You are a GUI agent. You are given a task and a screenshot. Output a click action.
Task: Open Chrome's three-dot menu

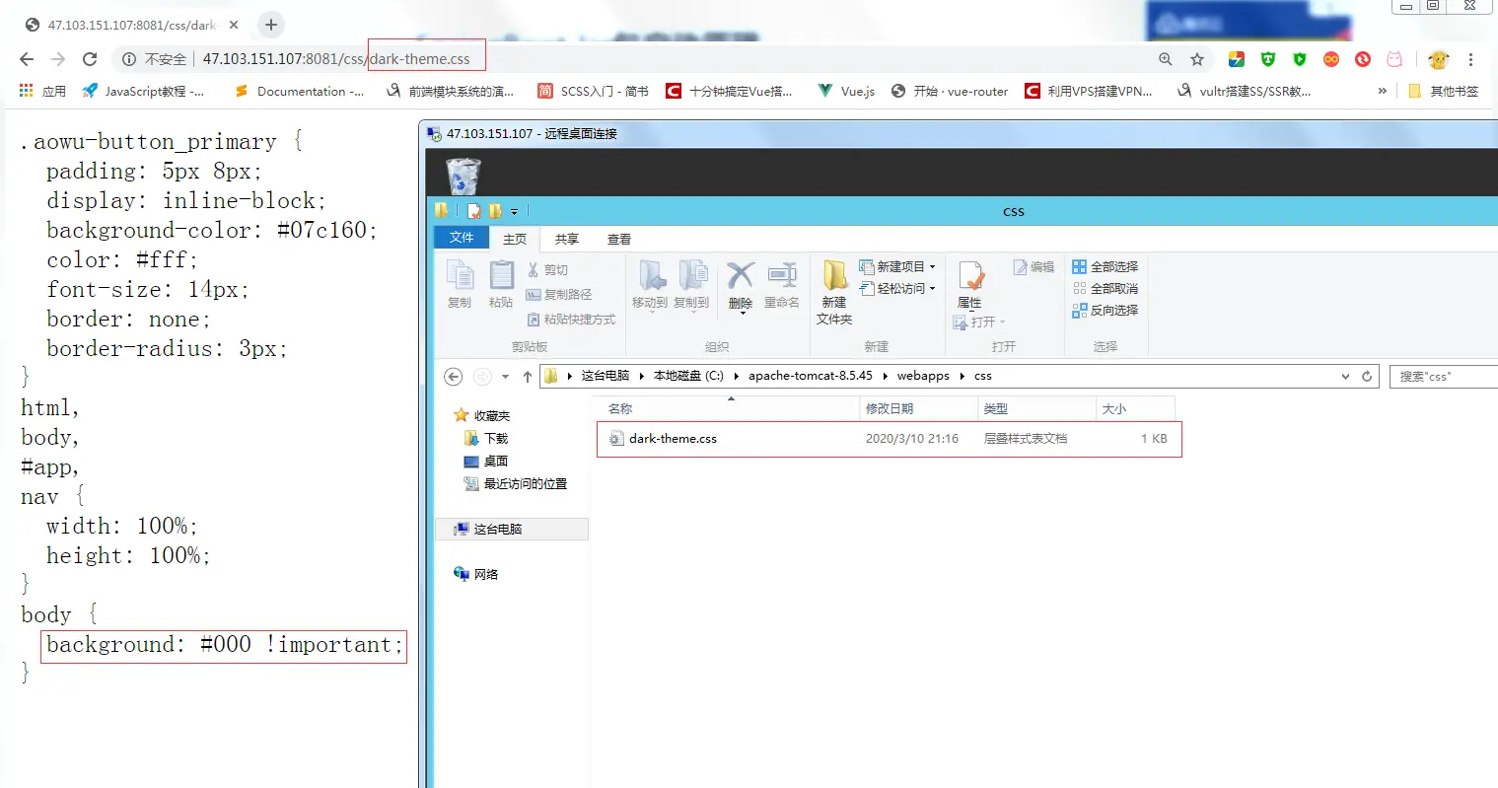[1470, 59]
